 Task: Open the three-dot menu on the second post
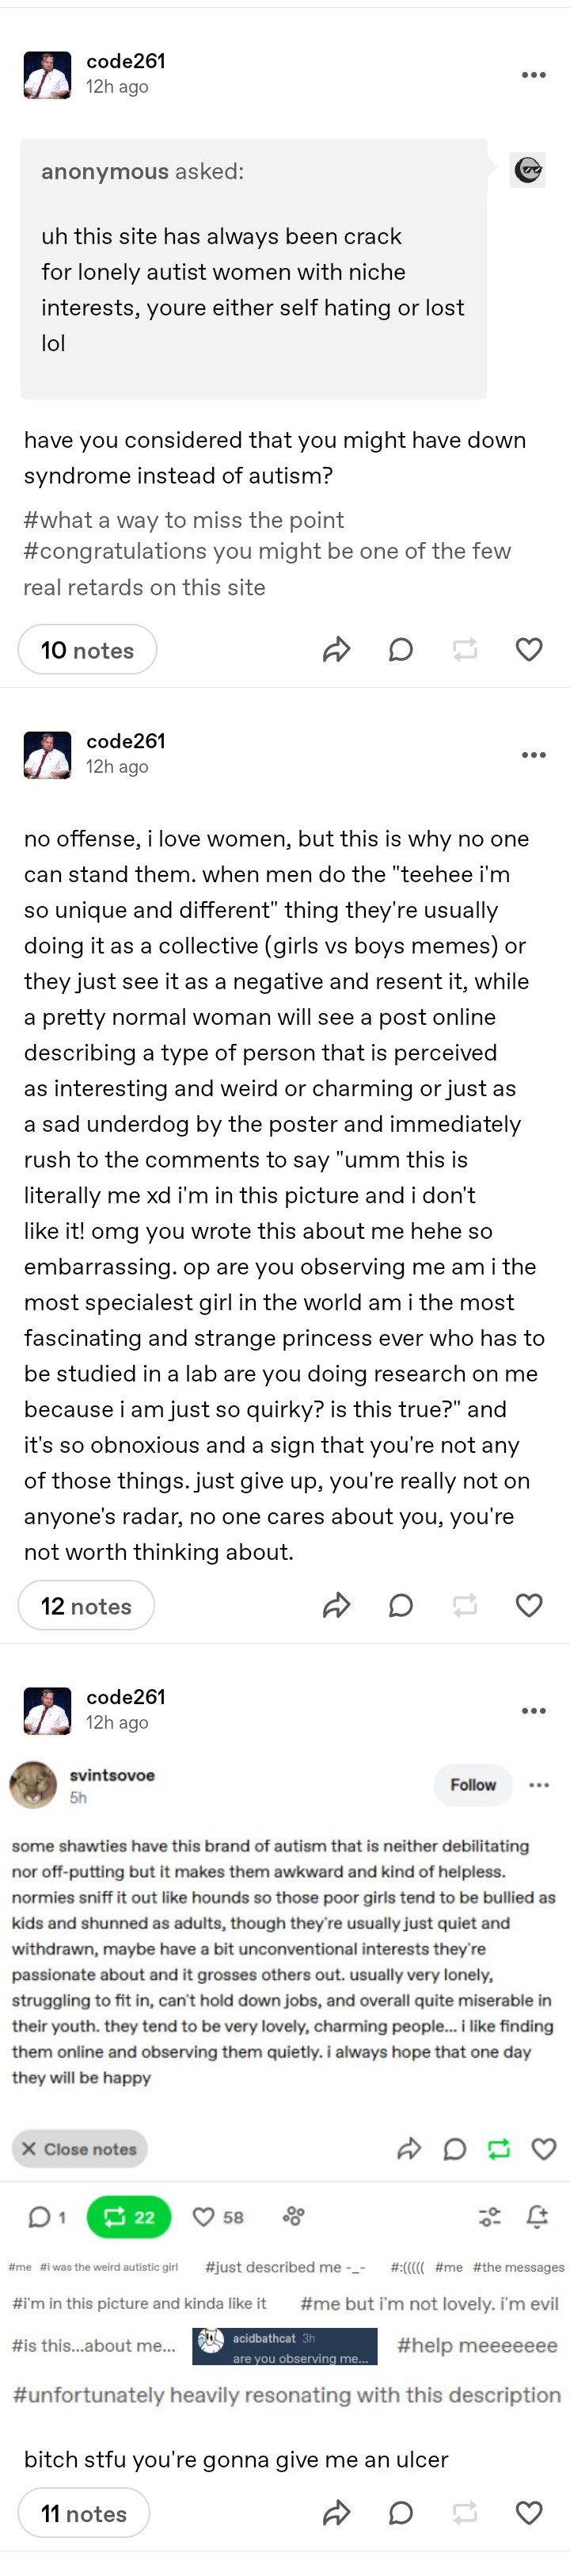tap(534, 755)
